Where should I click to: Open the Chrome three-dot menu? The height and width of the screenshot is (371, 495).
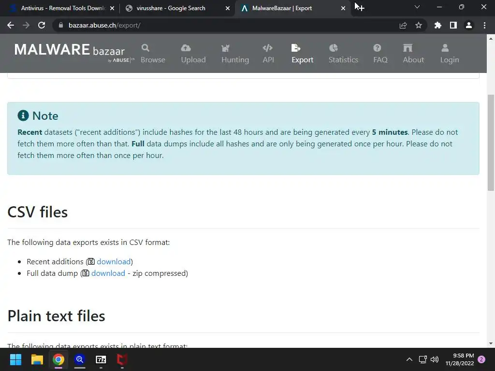coord(484,25)
